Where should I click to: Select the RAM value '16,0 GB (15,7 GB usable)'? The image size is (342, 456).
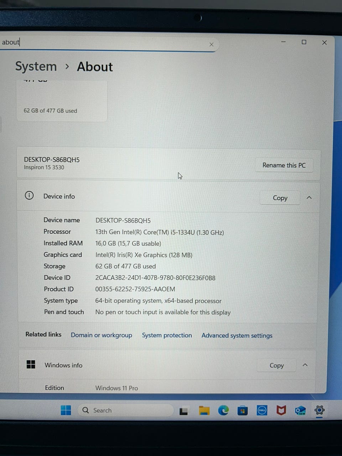click(x=128, y=244)
